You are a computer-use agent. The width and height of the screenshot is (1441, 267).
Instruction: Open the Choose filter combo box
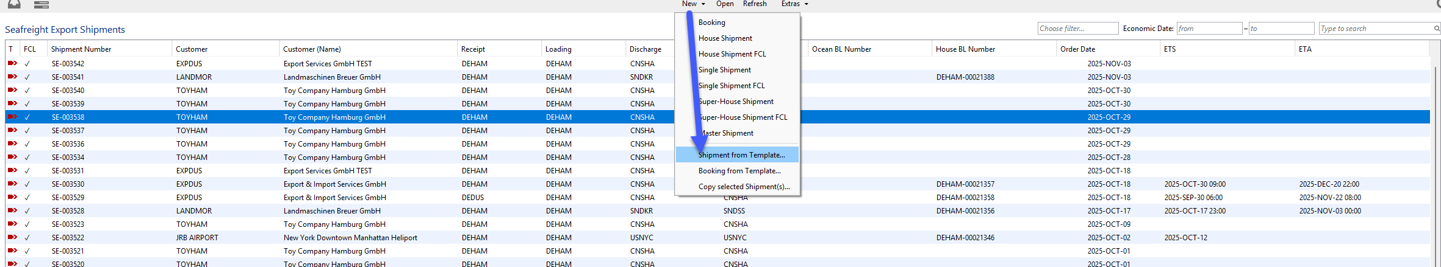point(1077,29)
